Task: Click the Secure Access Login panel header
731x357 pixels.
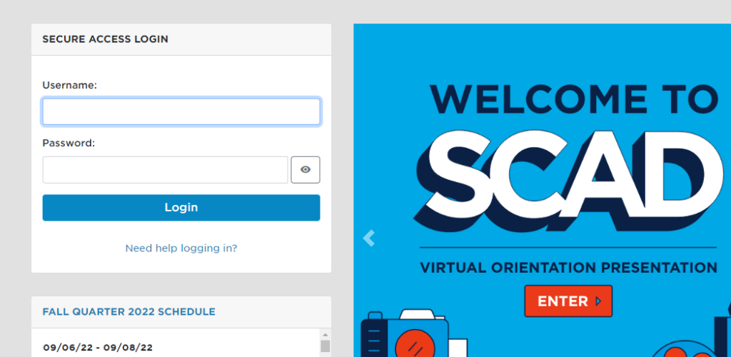Action: tap(106, 39)
